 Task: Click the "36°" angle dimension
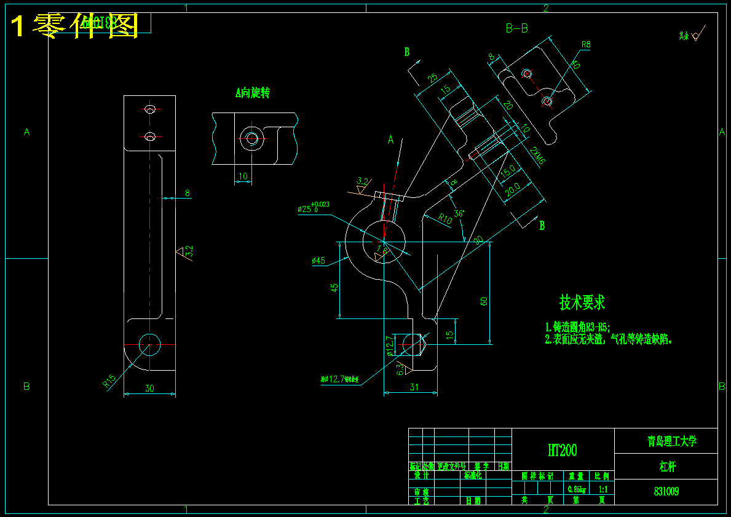pyautogui.click(x=459, y=214)
